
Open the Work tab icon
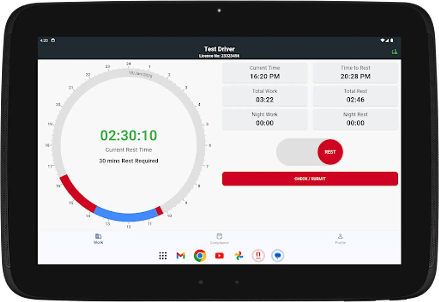(x=98, y=236)
